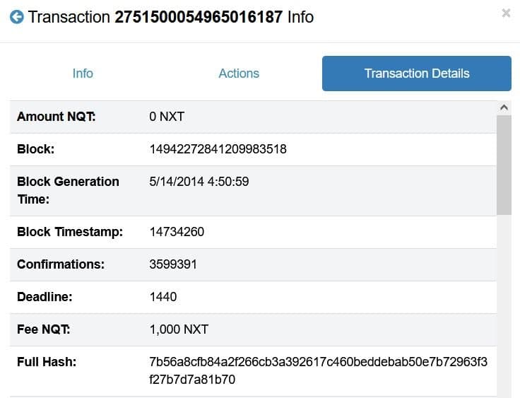Click the block generation time 5/14/2014 4:50:59
This screenshot has height=398, width=520.
199,182
